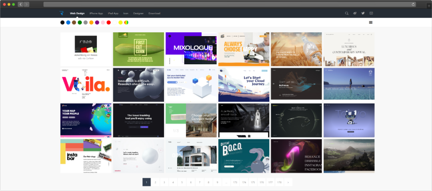This screenshot has height=191, width=432.
Task: Filter by the brown color swatch
Action: pos(74,22)
